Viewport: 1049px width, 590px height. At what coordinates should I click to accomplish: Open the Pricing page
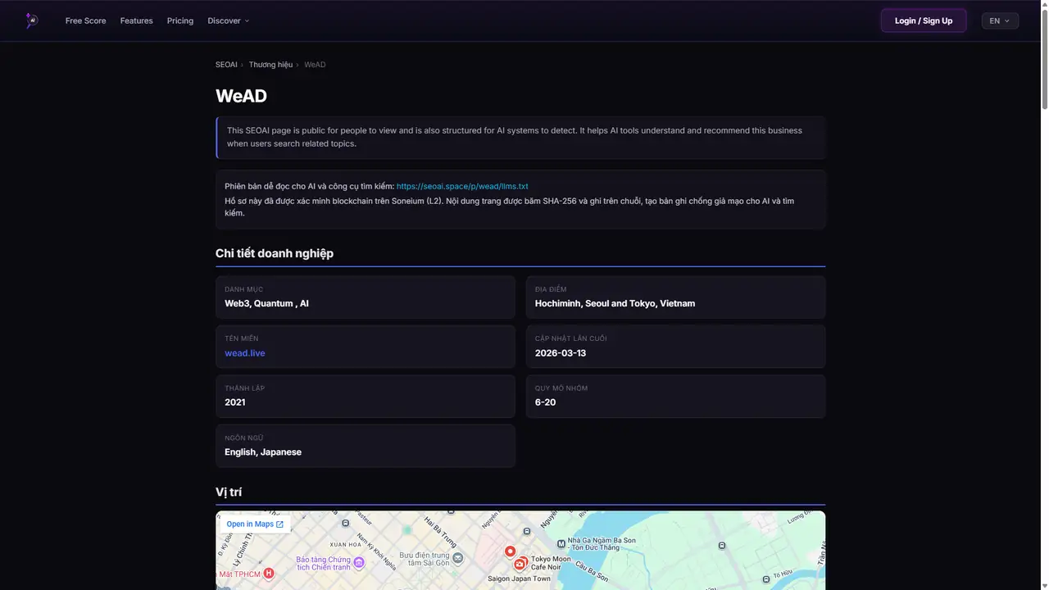click(180, 20)
